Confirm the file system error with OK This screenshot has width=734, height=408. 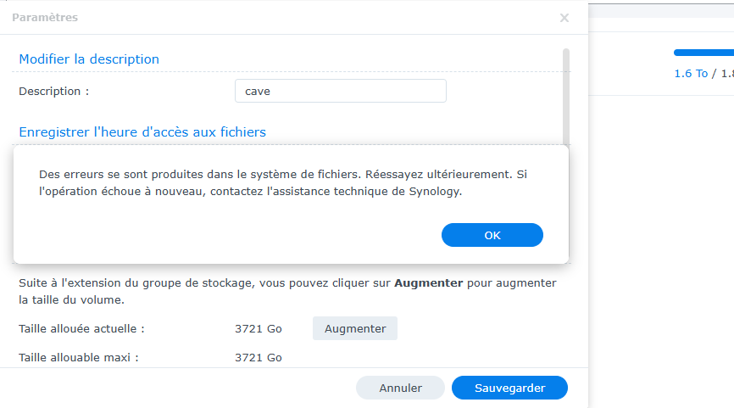(x=492, y=235)
